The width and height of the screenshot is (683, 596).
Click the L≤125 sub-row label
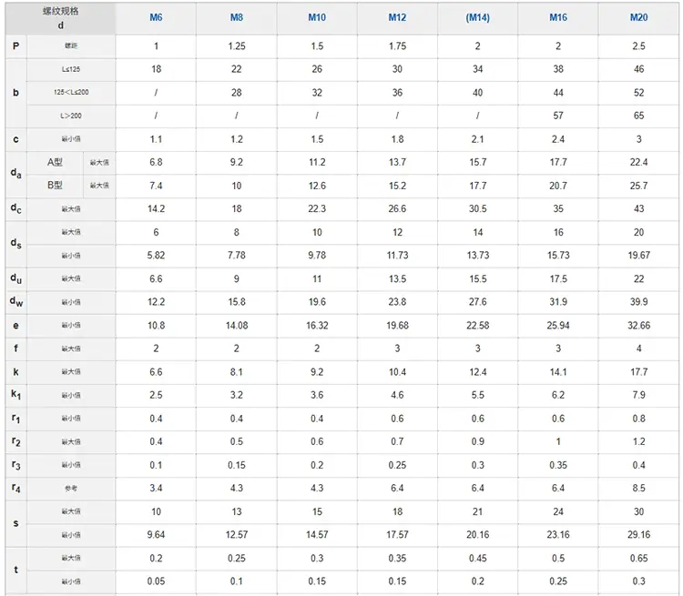pyautogui.click(x=71, y=69)
